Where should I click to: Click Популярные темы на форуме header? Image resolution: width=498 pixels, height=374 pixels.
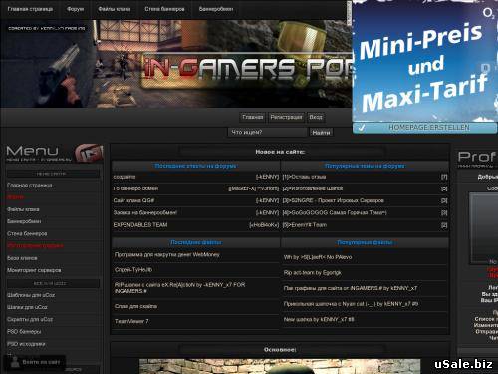coord(365,166)
